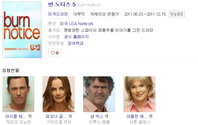Open the Burn Notice poster image
The height and width of the screenshot is (125, 198).
coord(22,30)
